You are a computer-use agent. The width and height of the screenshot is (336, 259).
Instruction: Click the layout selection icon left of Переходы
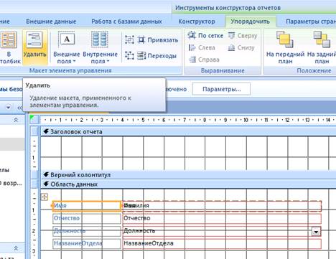[129, 56]
